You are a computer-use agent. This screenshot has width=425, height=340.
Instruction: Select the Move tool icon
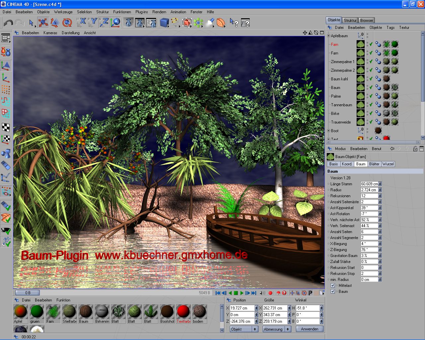point(43,23)
